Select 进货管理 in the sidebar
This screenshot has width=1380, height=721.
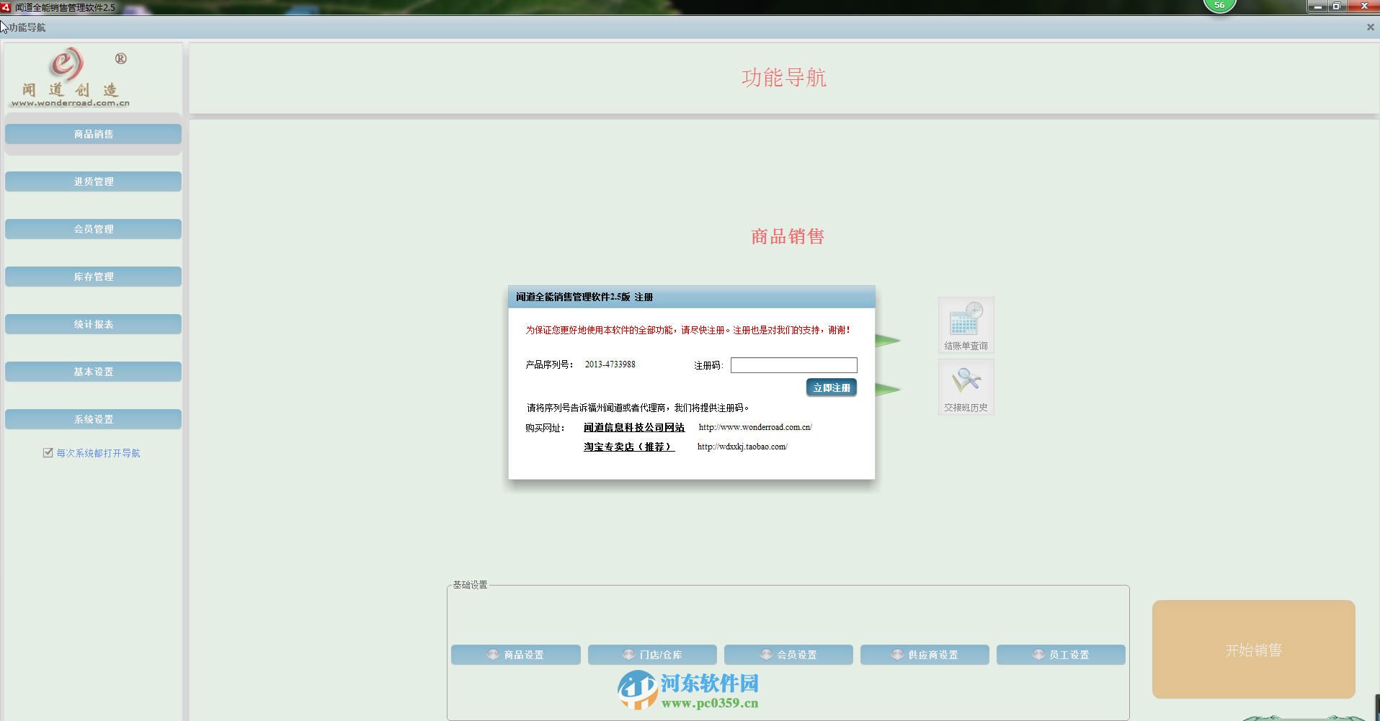93,182
